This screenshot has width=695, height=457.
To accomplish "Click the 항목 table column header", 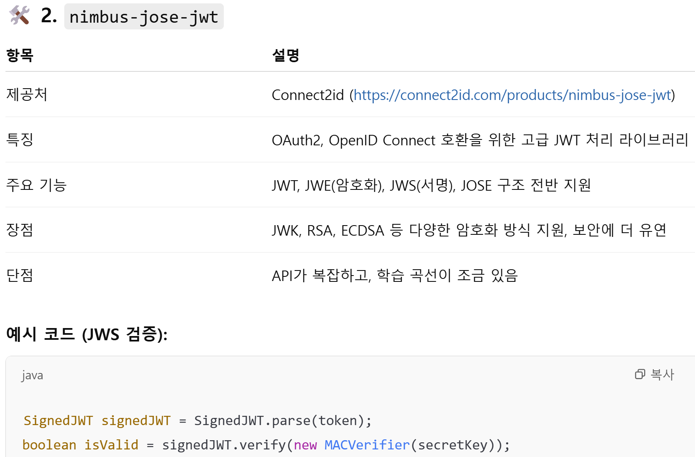I will pyautogui.click(x=20, y=55).
